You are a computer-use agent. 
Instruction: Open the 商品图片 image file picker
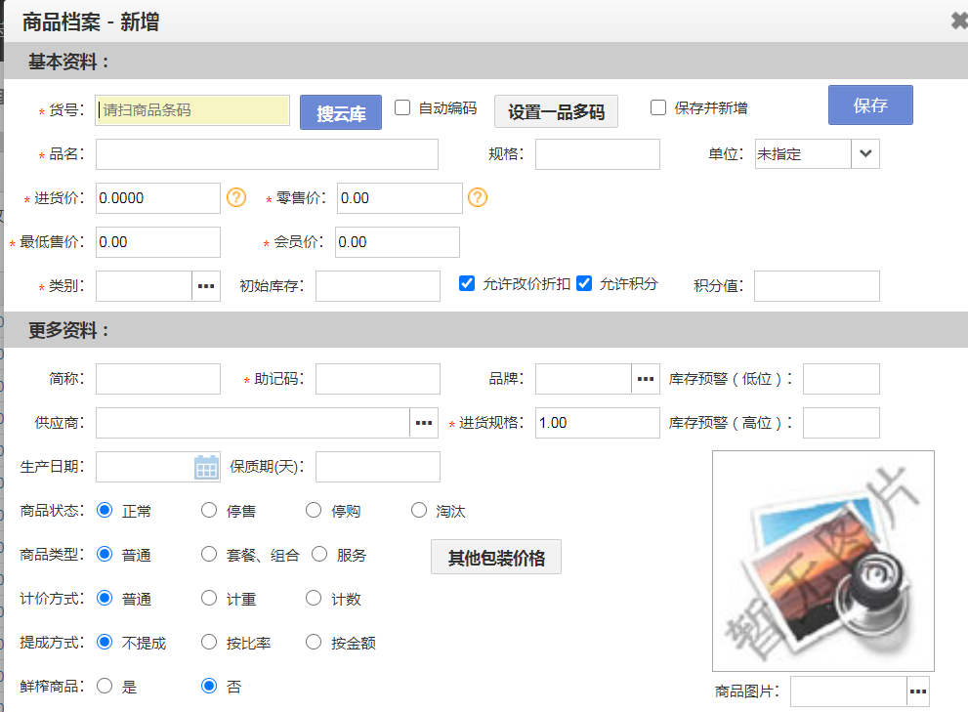[917, 691]
